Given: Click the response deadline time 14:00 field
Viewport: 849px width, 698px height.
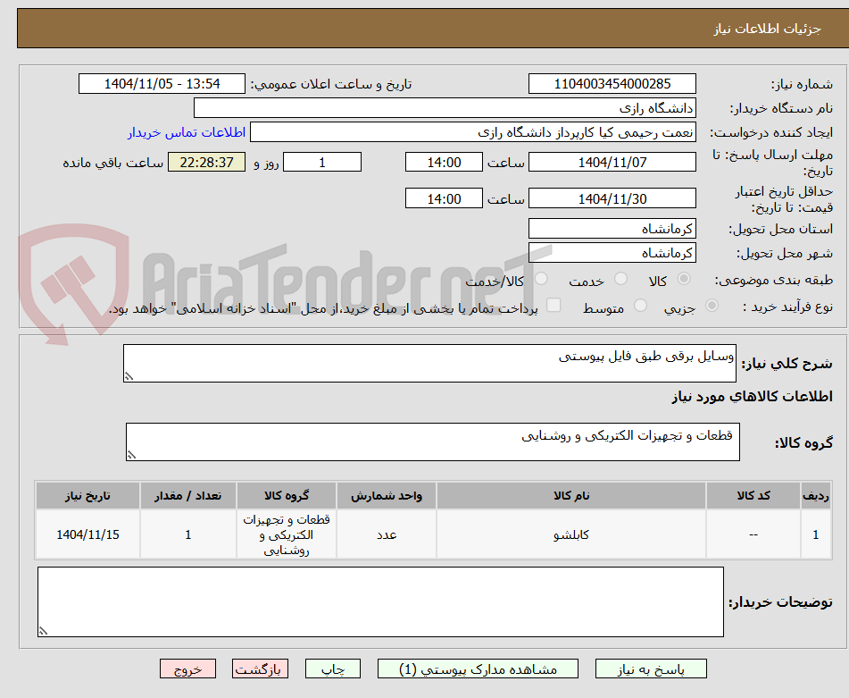Looking at the screenshot, I should (x=444, y=162).
